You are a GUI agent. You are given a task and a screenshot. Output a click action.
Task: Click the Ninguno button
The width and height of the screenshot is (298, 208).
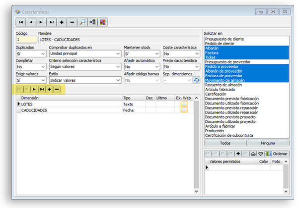point(268,143)
